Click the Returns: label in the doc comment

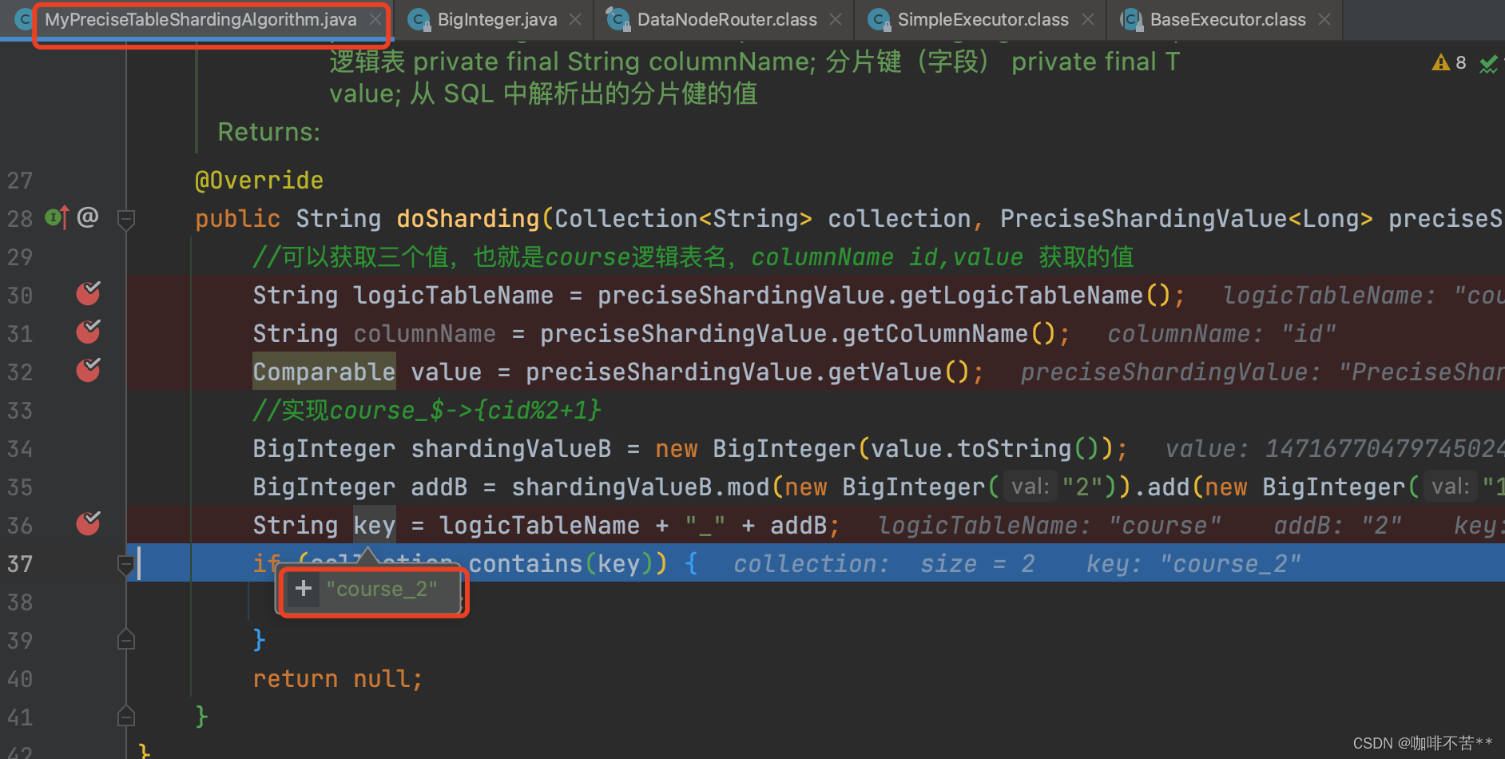point(269,132)
